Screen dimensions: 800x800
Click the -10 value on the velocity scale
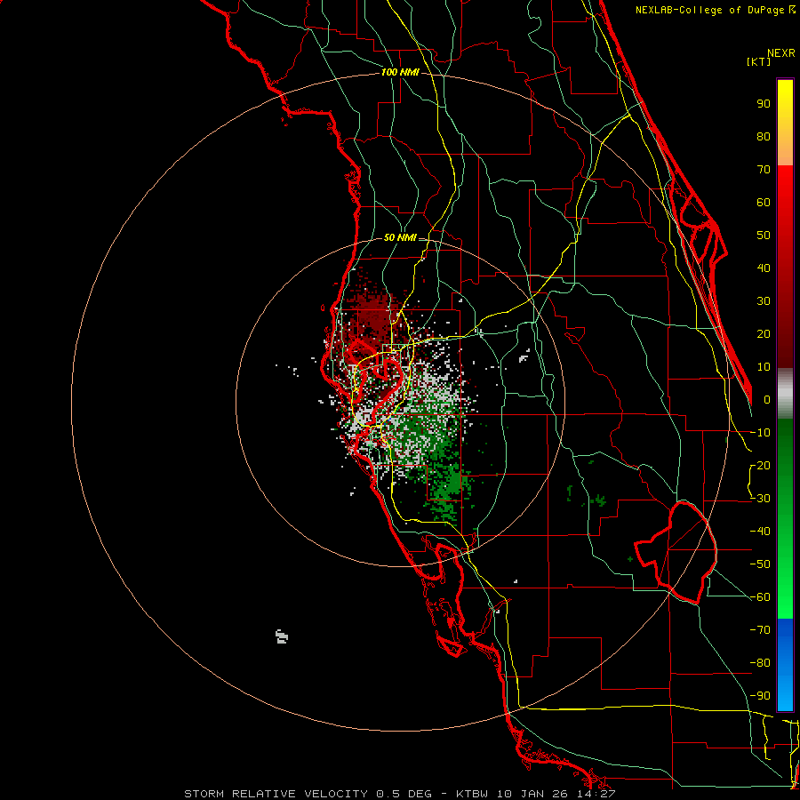(760, 433)
